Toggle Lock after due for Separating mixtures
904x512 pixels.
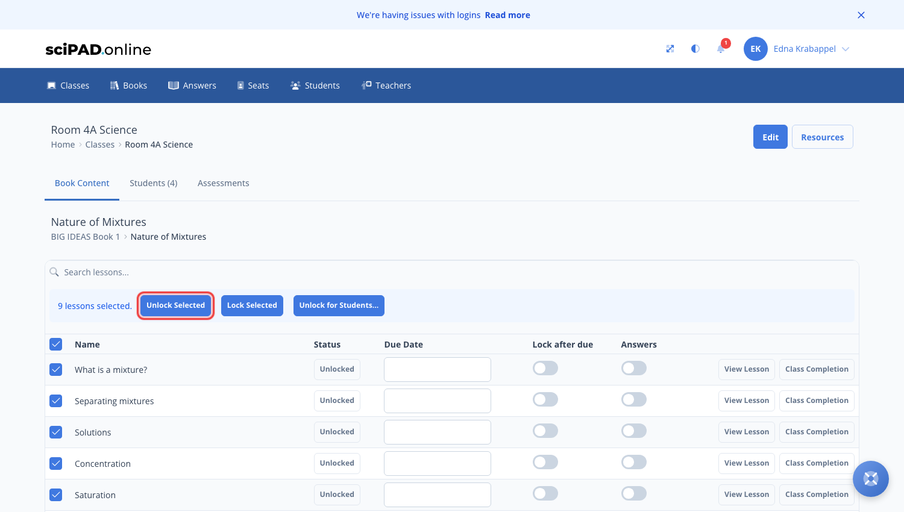(x=545, y=399)
